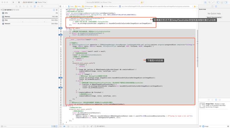The height and width of the screenshot is (128, 230).
Task: Open the Breakpoint navigator tab
Action: tap(39, 6)
